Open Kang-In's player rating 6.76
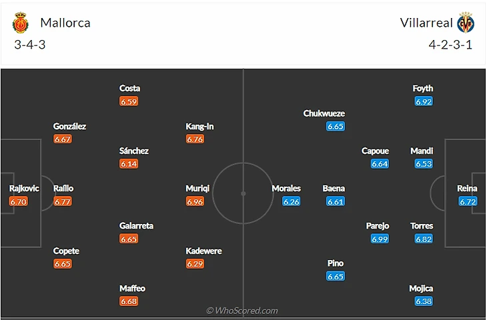 (195, 139)
